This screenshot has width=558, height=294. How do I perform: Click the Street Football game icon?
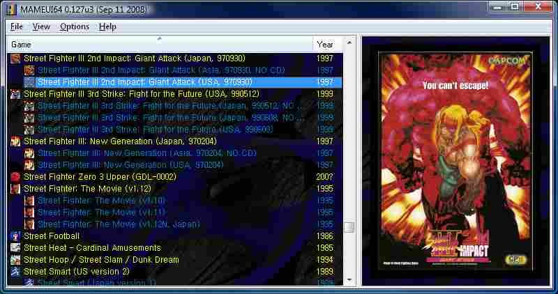pyautogui.click(x=15, y=236)
